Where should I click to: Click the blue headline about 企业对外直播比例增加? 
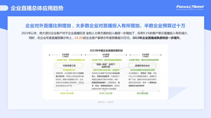tap(105, 26)
